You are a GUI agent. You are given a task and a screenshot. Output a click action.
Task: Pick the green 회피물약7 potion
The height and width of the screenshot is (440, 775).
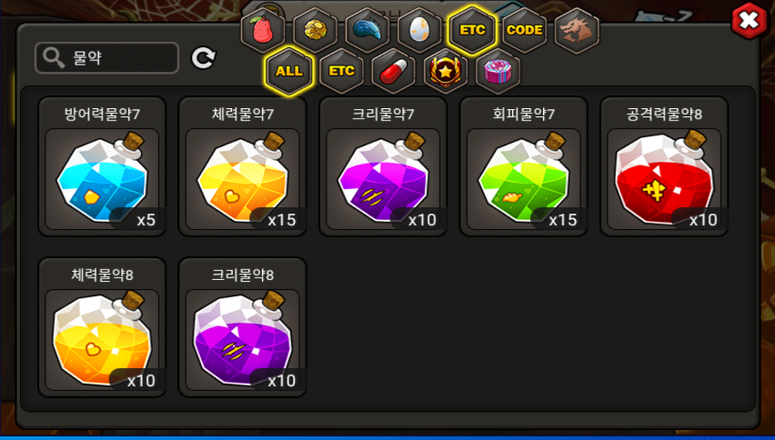click(523, 166)
